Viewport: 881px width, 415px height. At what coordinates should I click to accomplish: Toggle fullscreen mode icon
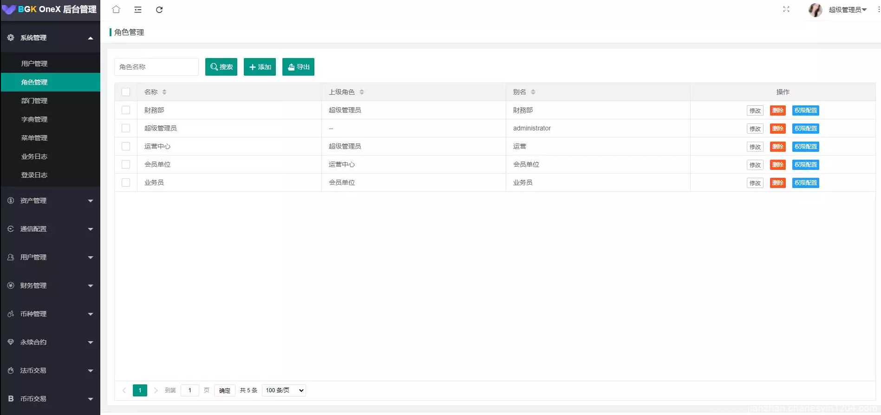pos(786,9)
